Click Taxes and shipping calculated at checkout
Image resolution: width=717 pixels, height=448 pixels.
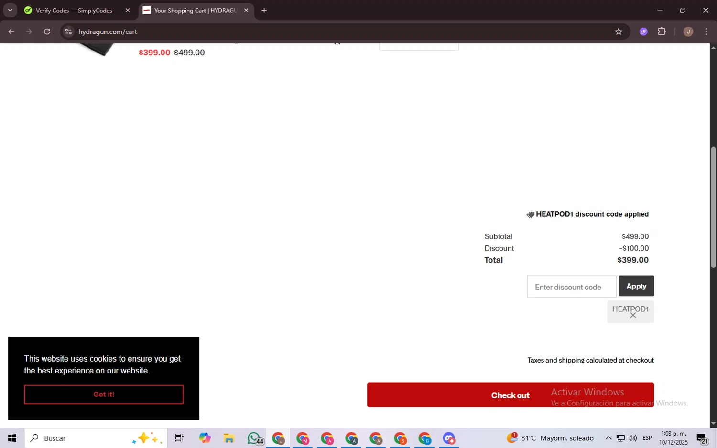590,360
